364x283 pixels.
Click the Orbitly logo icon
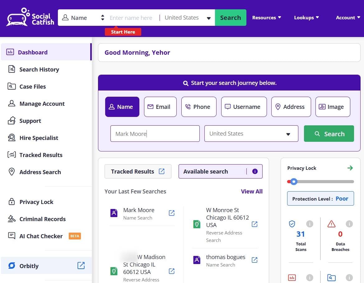12,265
